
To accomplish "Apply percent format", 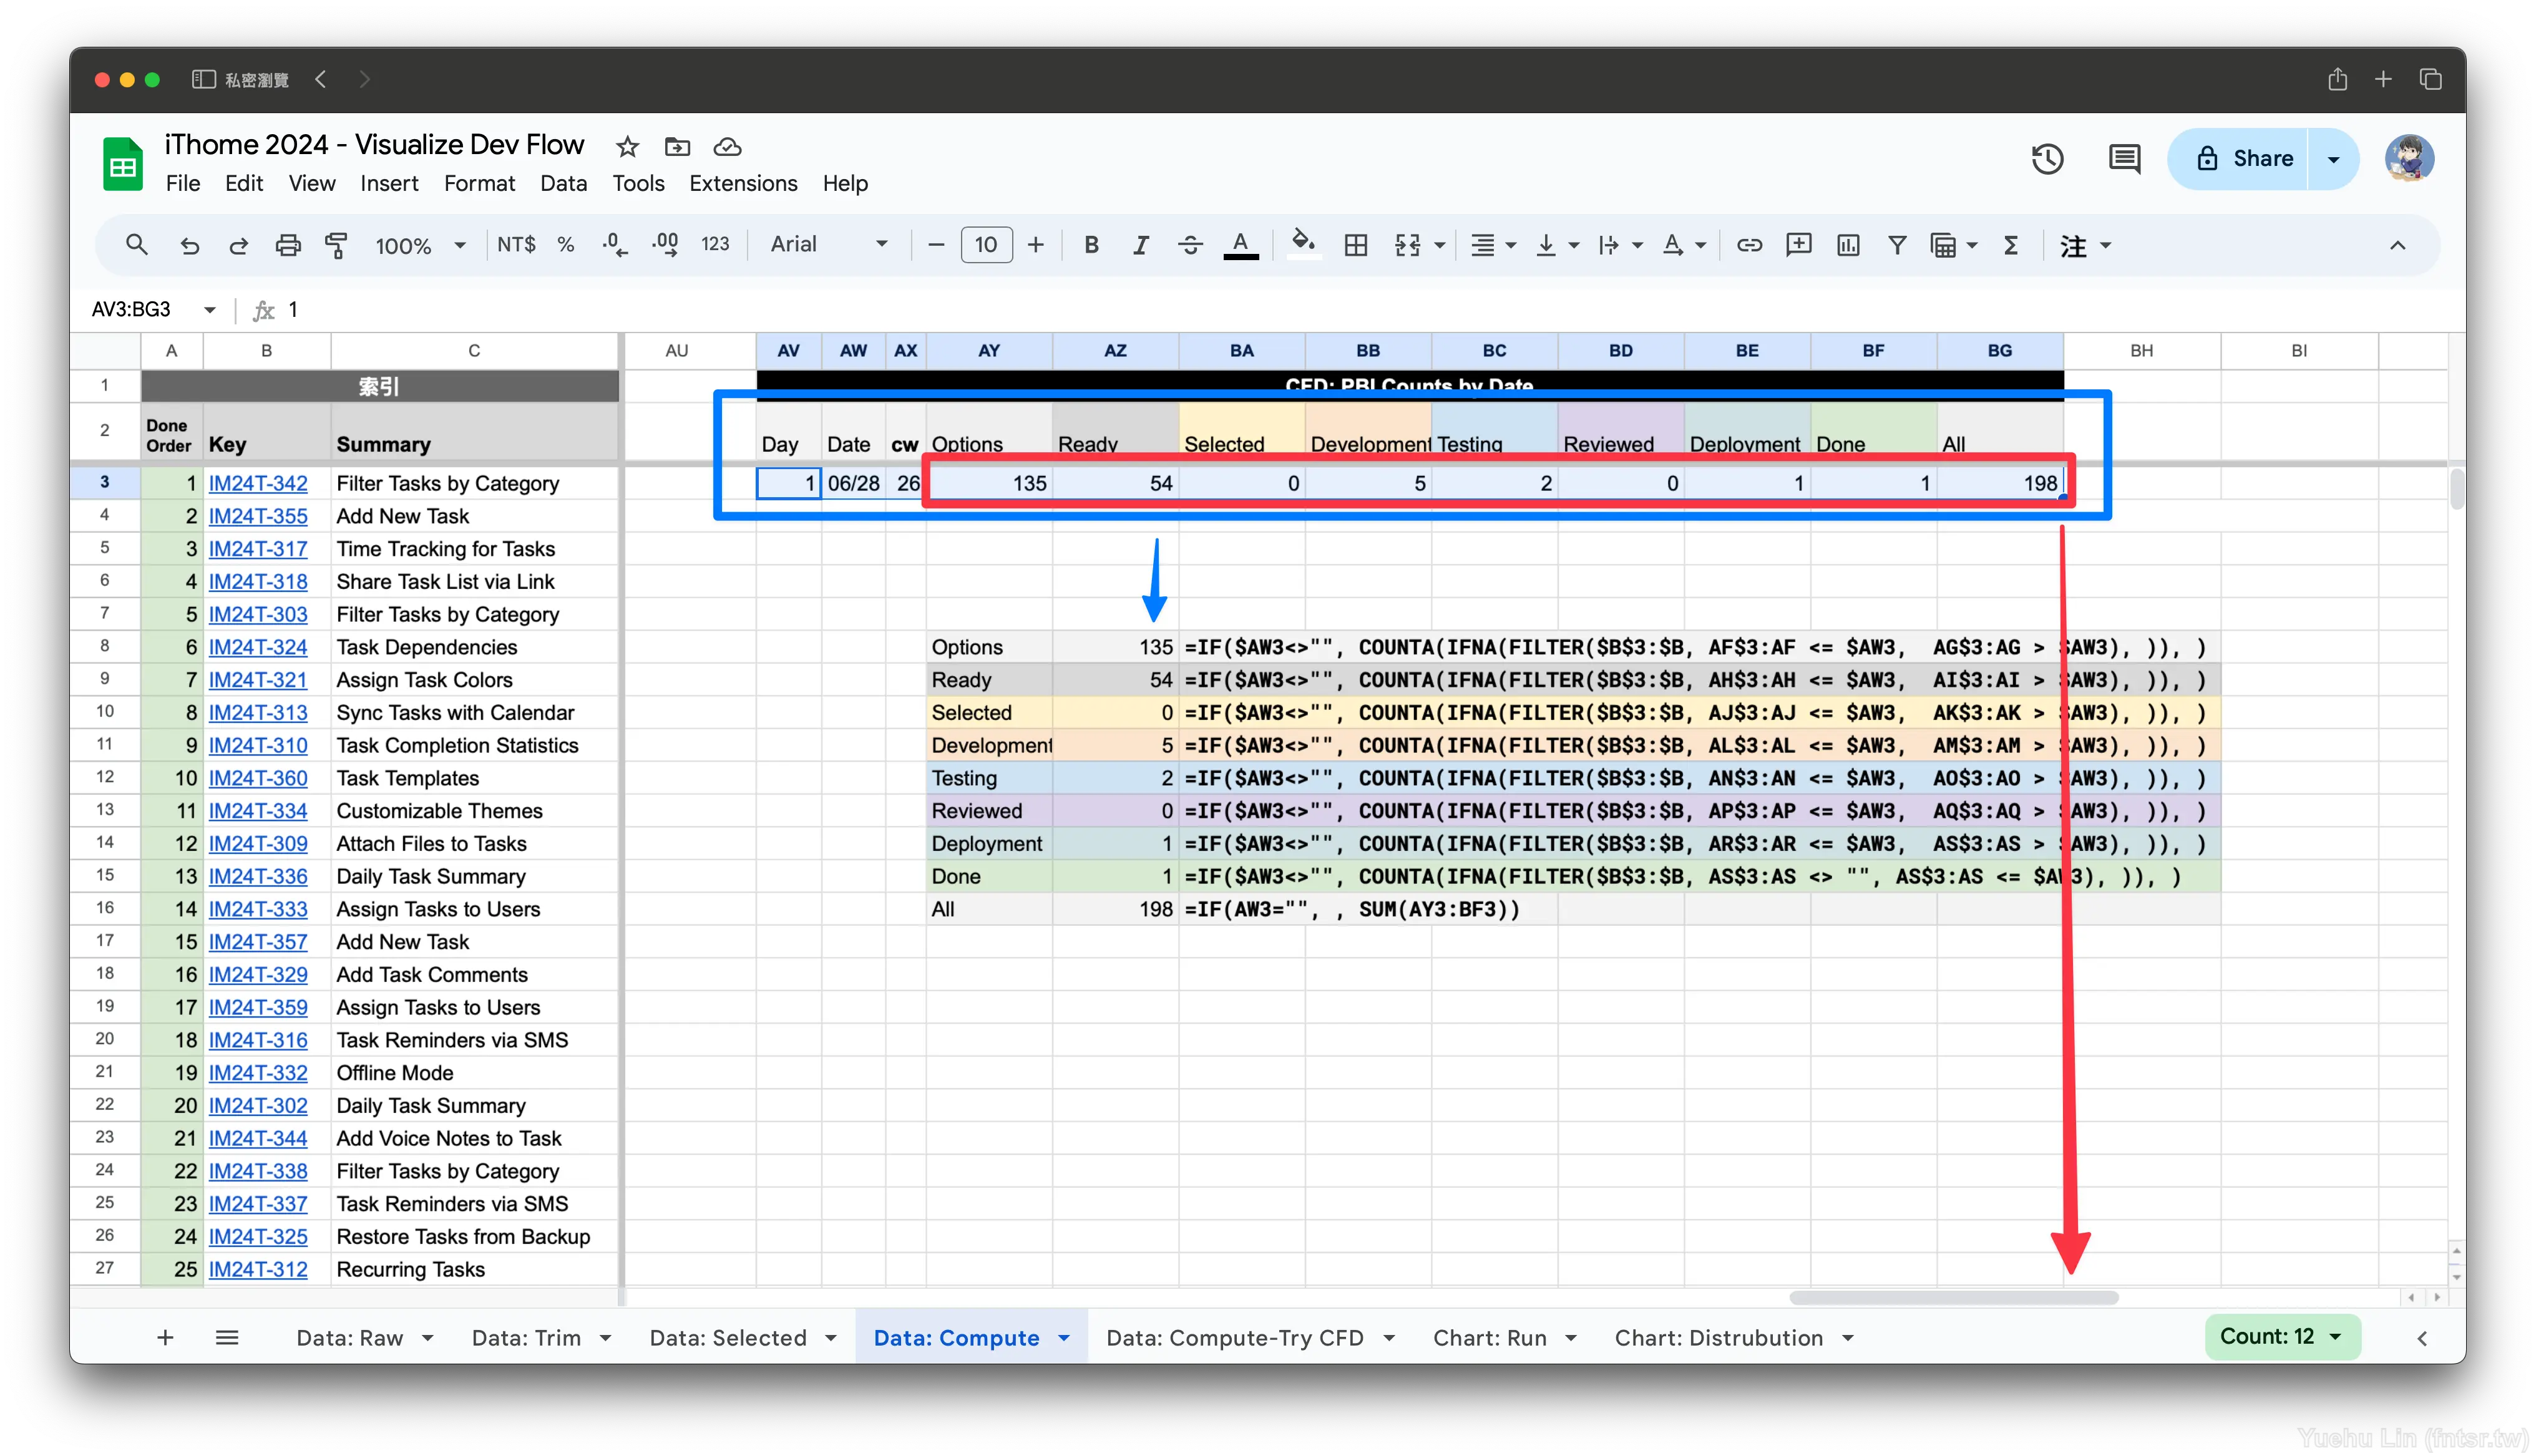I will tap(566, 245).
